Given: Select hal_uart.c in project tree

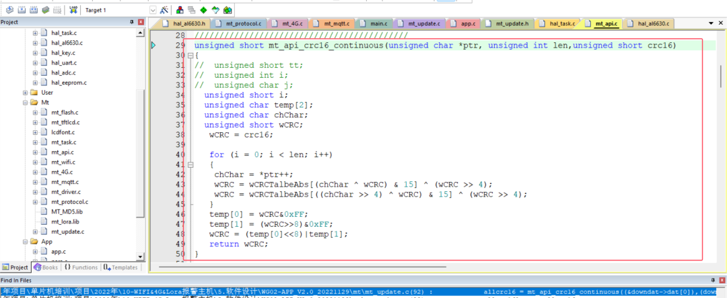Looking at the screenshot, I should (64, 63).
